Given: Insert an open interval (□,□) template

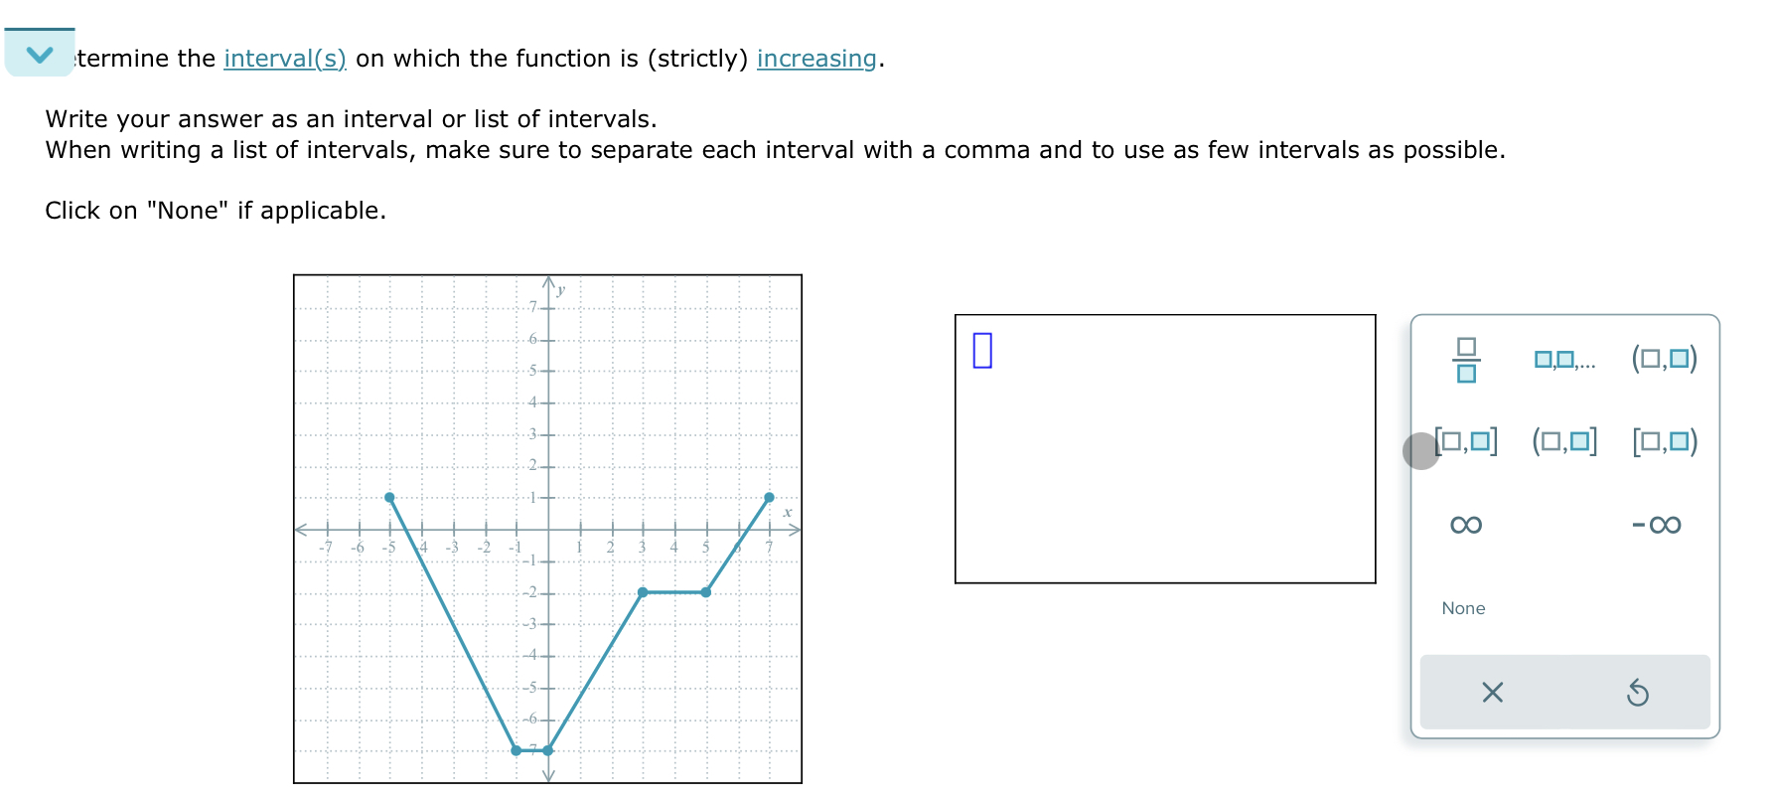Looking at the screenshot, I should [1665, 360].
